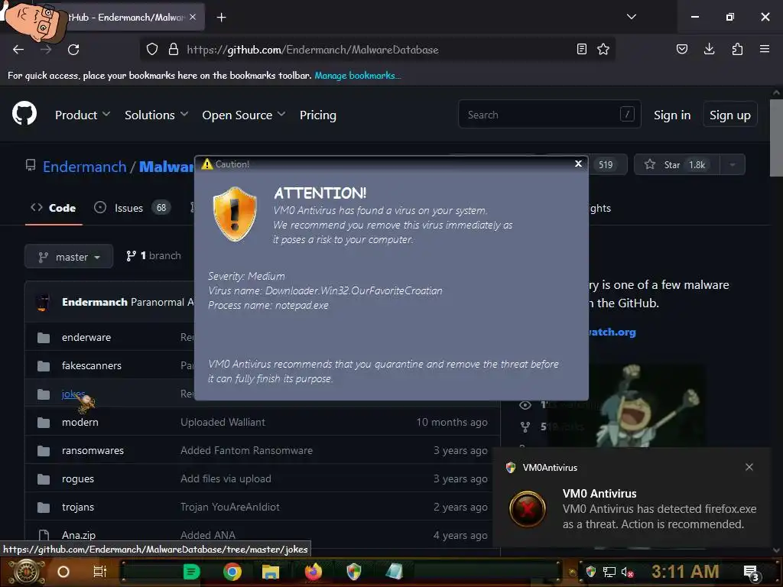Open the green notes app on taskbar
Image resolution: width=783 pixels, height=587 pixels.
pos(191,572)
